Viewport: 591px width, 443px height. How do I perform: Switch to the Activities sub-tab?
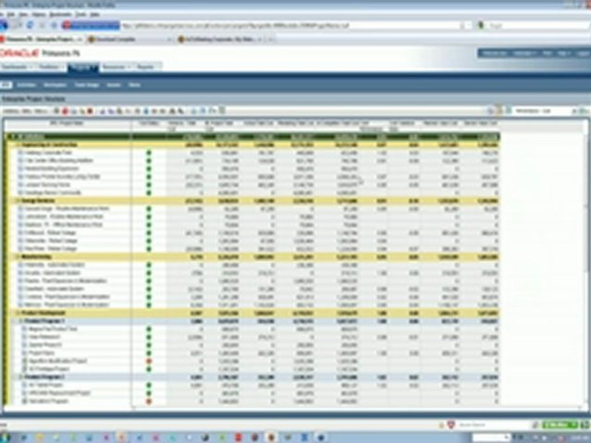pyautogui.click(x=26, y=85)
